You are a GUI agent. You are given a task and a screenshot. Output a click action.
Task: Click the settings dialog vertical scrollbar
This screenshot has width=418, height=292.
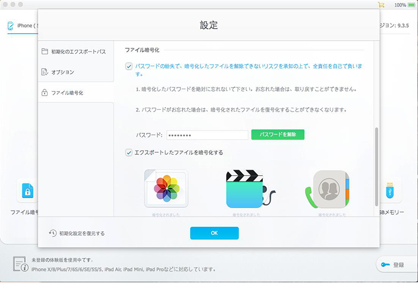376,167
